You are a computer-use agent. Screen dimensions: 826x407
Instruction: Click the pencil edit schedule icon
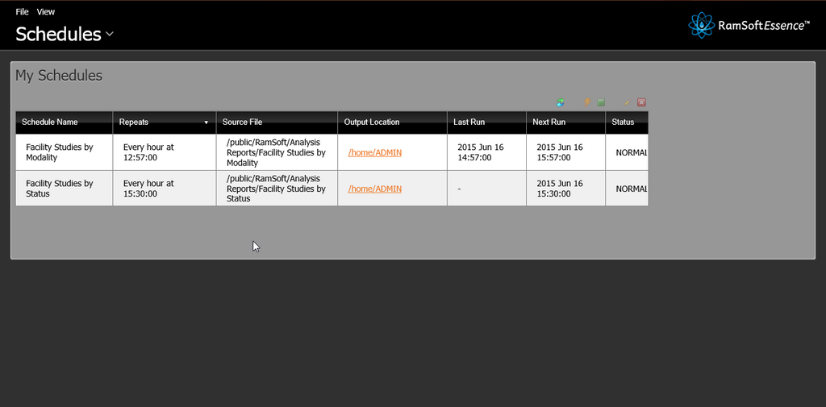pyautogui.click(x=627, y=102)
